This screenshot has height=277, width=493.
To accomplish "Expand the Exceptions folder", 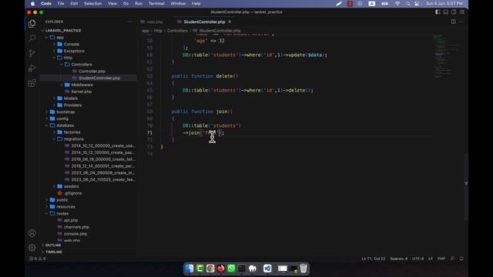I will coord(74,51).
